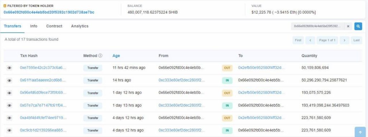Sort by the Age column header
The height and width of the screenshot is (137, 368).
[x=116, y=56]
